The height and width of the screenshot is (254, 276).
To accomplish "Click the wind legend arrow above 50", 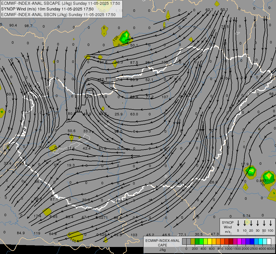I will (264, 223).
